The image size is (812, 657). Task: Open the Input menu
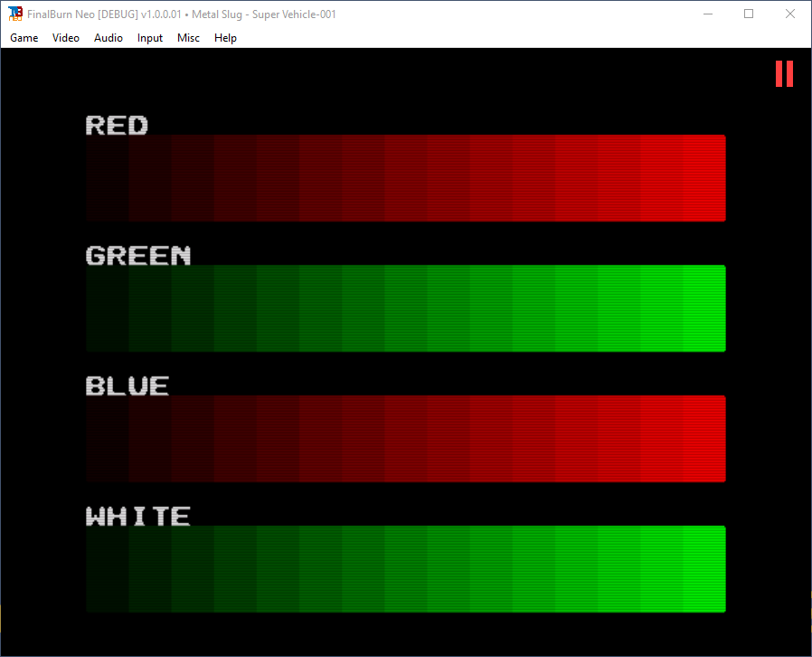[149, 38]
